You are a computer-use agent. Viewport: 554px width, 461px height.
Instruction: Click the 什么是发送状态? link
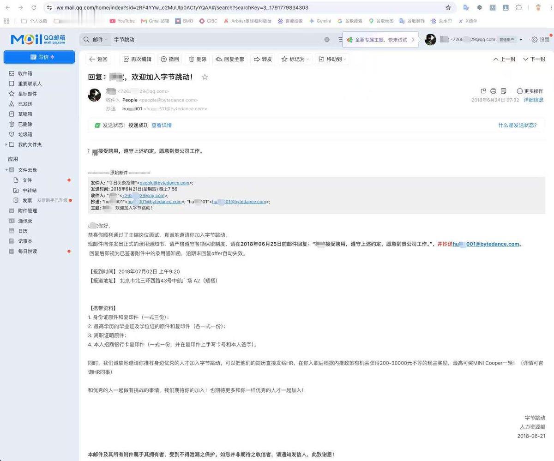tap(518, 125)
